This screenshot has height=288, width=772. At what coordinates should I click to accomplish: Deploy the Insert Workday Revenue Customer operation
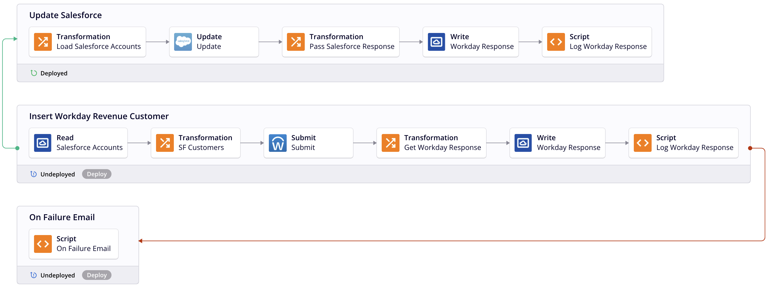coord(97,174)
